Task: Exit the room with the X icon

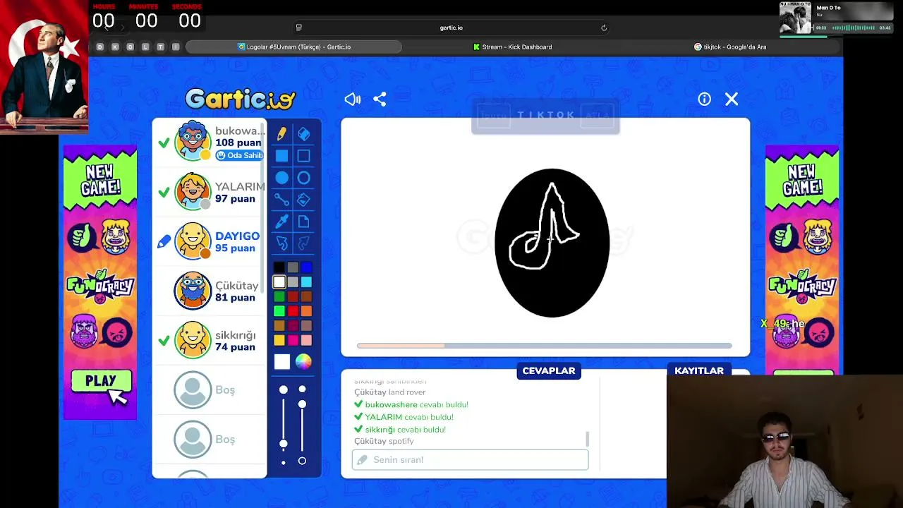Action: [732, 99]
